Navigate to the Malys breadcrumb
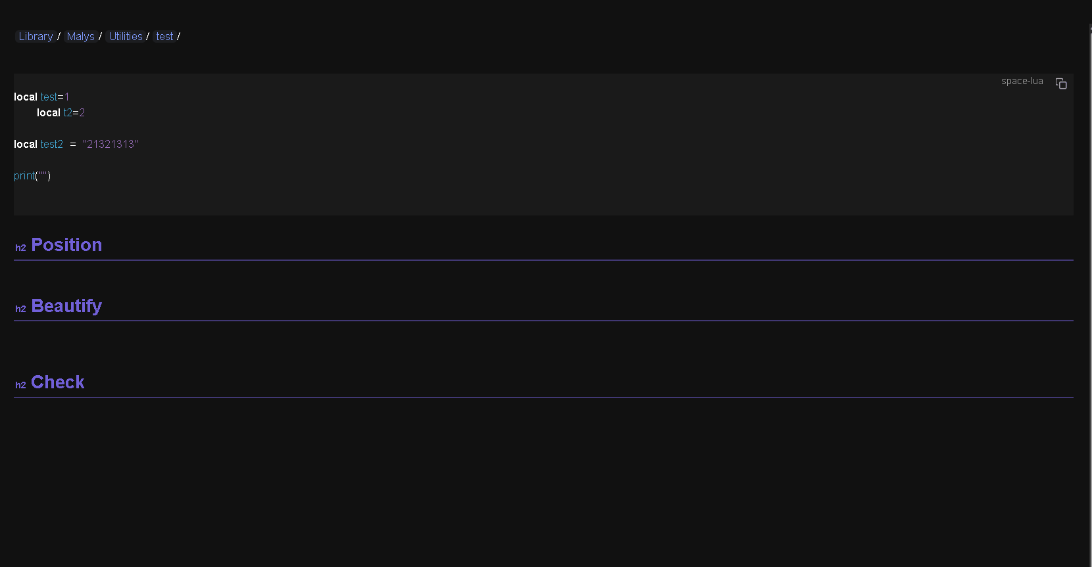1092x567 pixels. click(x=80, y=37)
